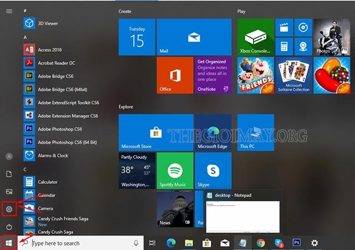
Task: Open the Mail tile
Action: coord(194,37)
